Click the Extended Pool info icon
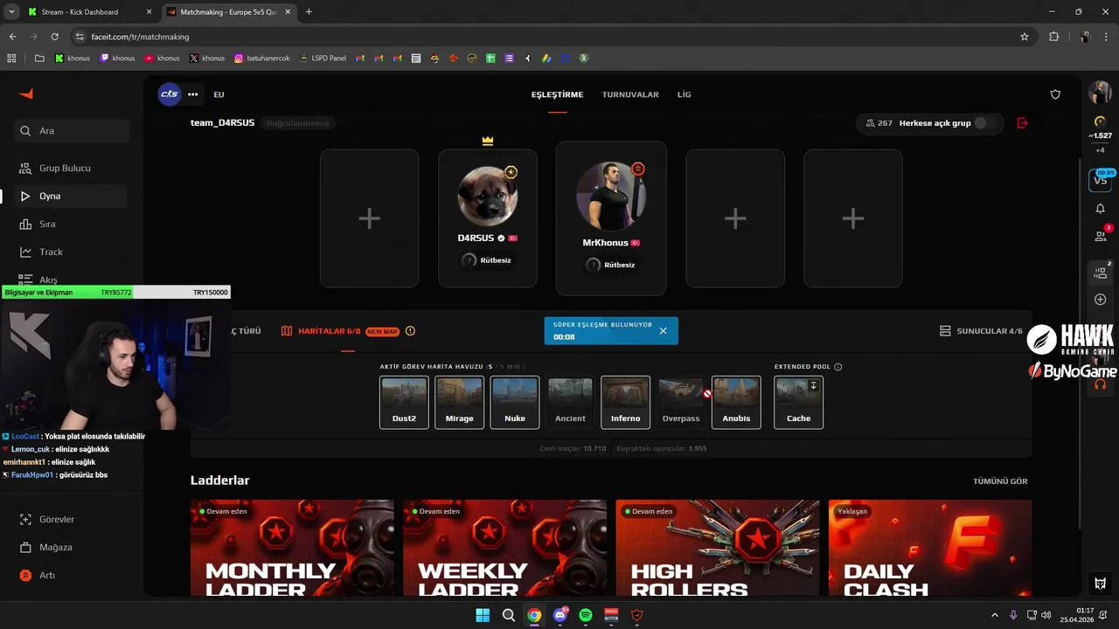 pyautogui.click(x=838, y=367)
